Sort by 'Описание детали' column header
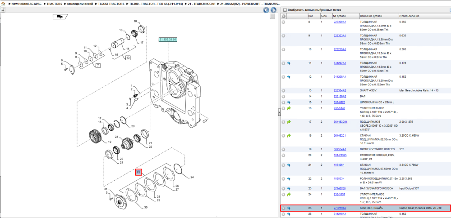This screenshot has height=218, width=451. [379, 16]
